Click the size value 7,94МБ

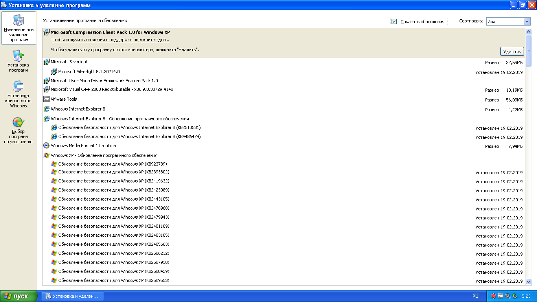(515, 146)
